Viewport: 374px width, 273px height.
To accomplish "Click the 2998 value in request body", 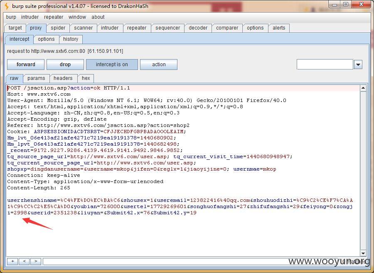I will (x=20, y=213).
